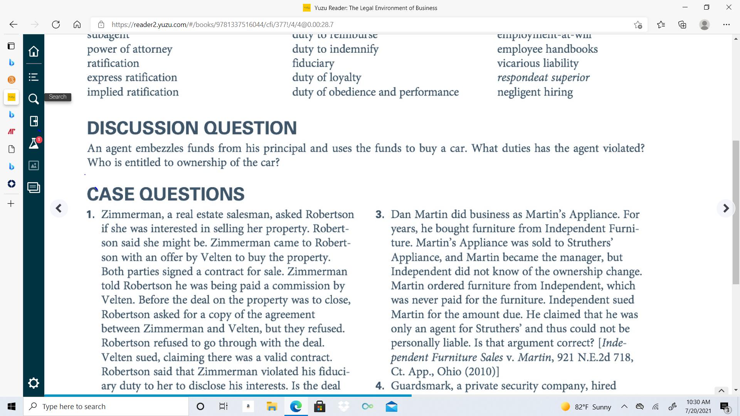
Task: Go to the previous page arrow
Action: 59,208
